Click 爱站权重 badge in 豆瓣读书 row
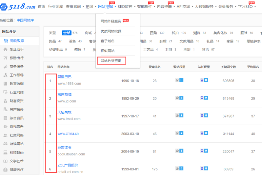Viewport: 262px width, 175px height. click(x=179, y=151)
